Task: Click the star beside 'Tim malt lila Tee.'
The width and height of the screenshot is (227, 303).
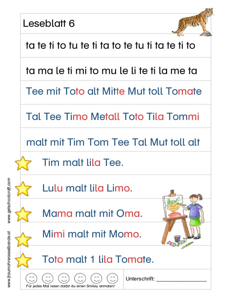Action: (x=23, y=163)
